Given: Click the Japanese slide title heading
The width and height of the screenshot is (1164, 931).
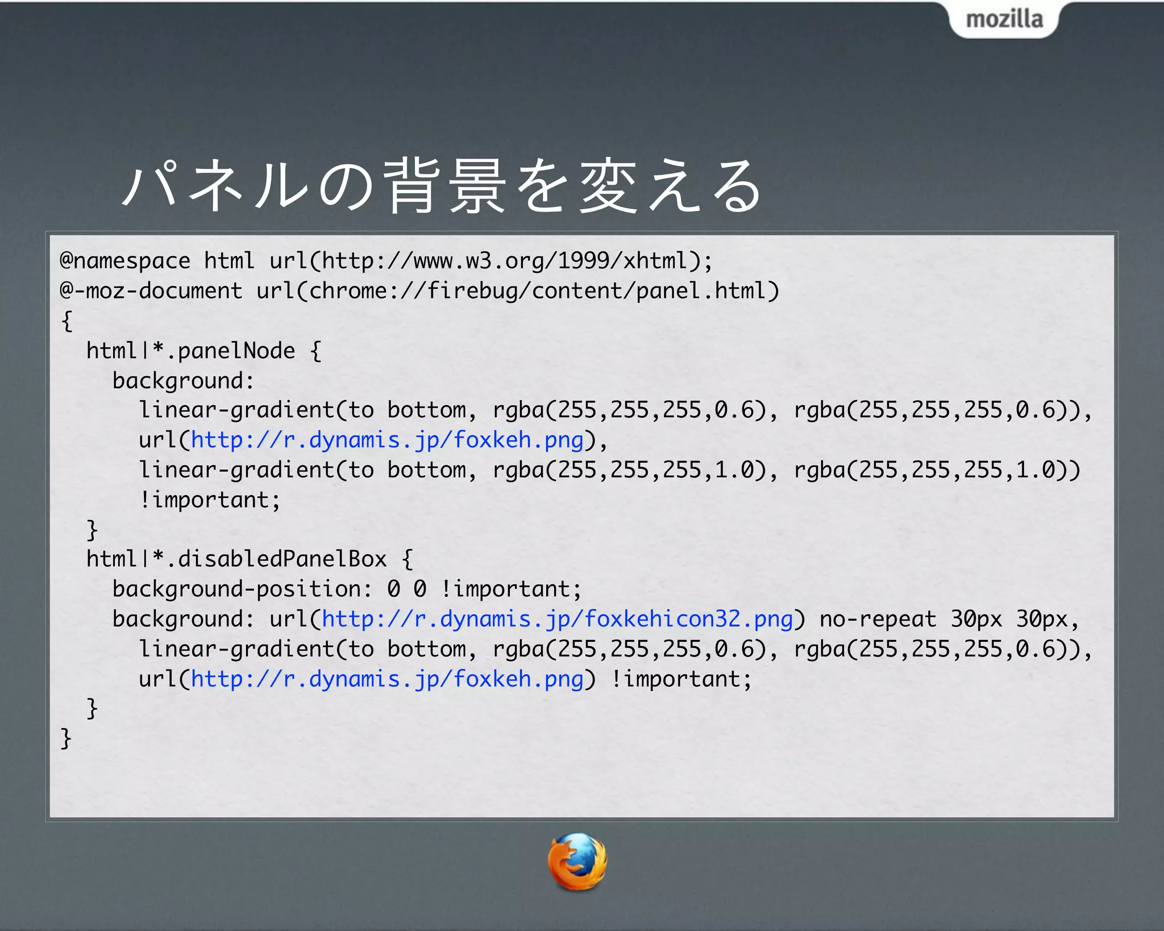Looking at the screenshot, I should 442,186.
